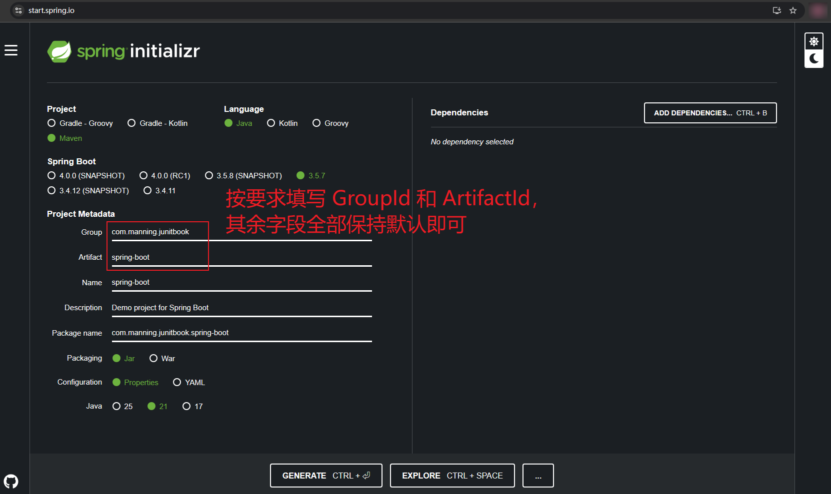The width and height of the screenshot is (831, 494).
Task: Choose Java as language
Action: click(238, 123)
